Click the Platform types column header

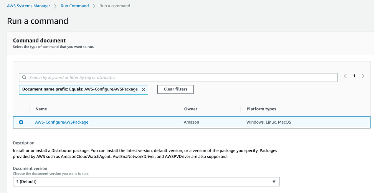click(x=261, y=109)
